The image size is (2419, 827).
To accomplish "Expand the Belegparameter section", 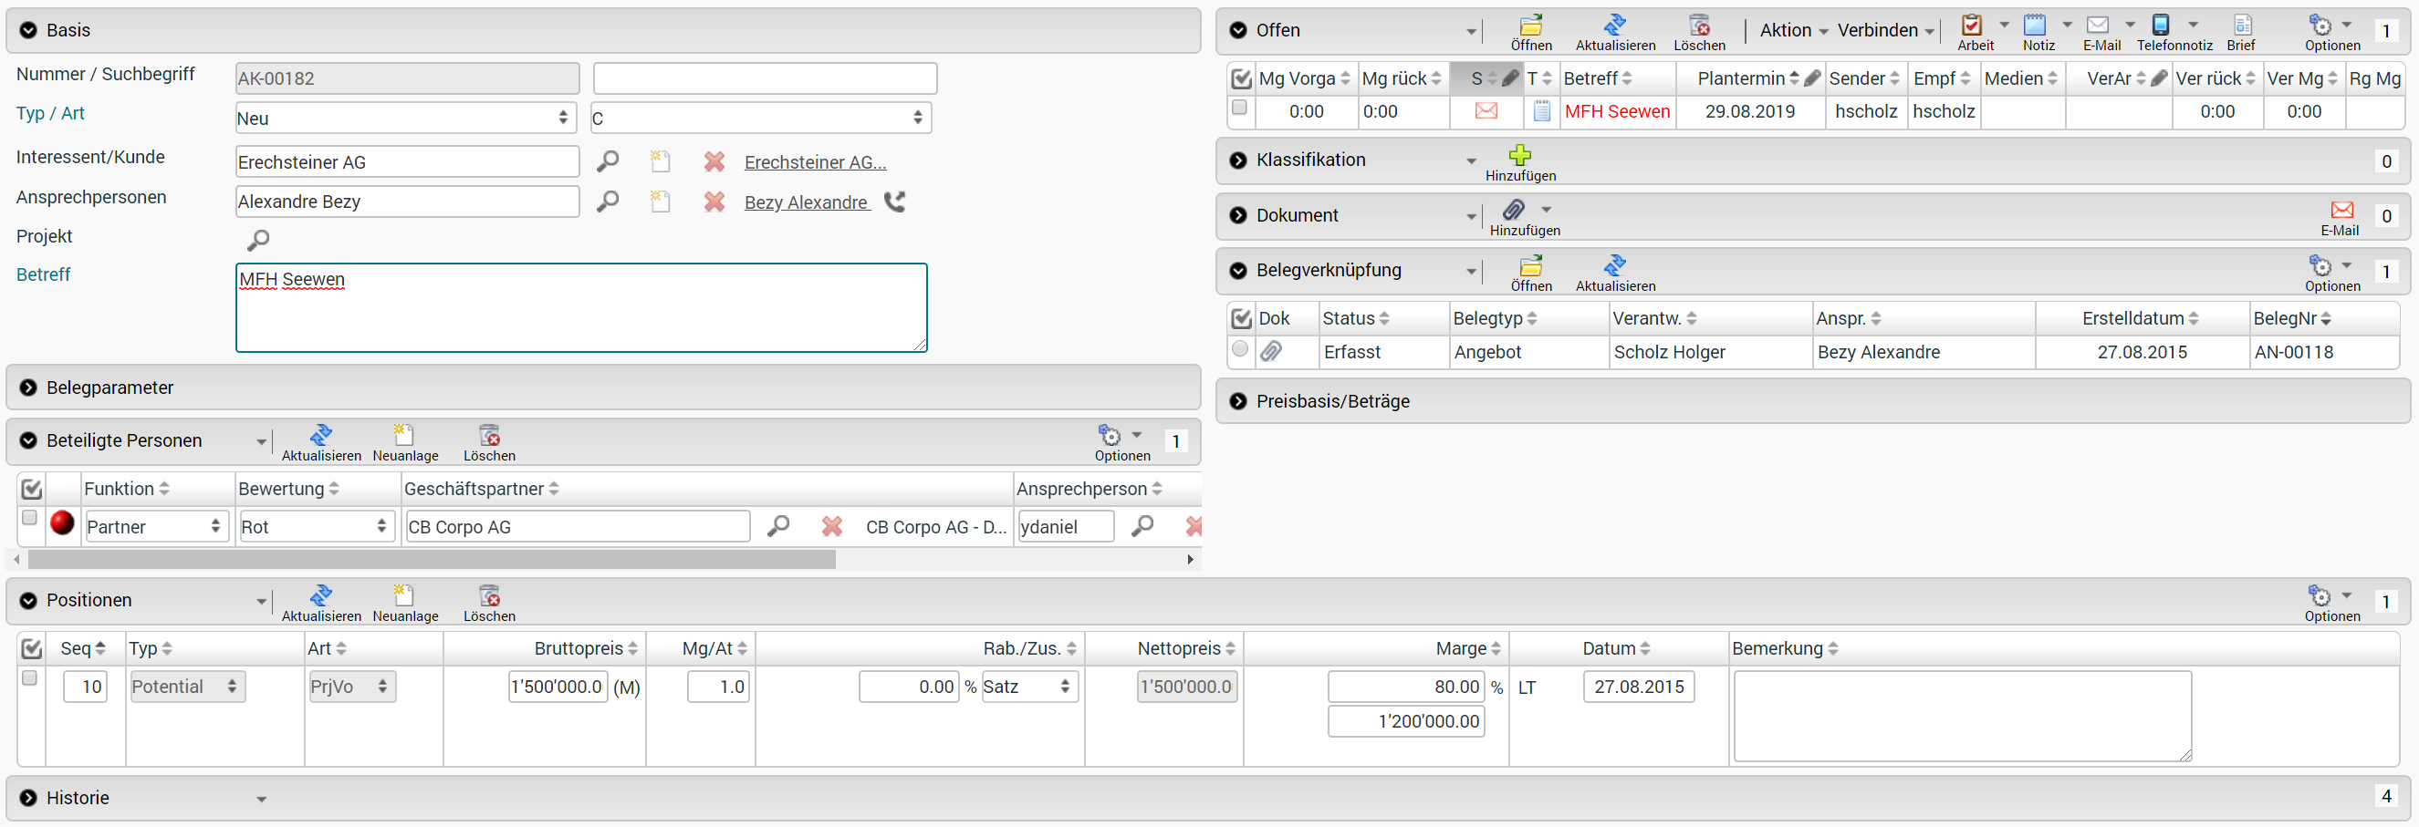I will coord(28,388).
